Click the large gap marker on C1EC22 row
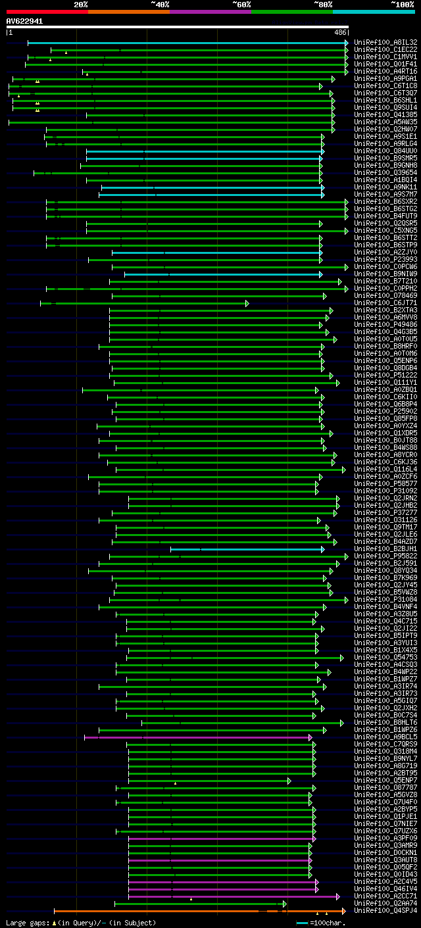 66,53
